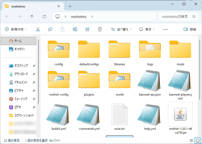Select the mohist-config folder
This screenshot has width=202, height=144.
(59, 83)
